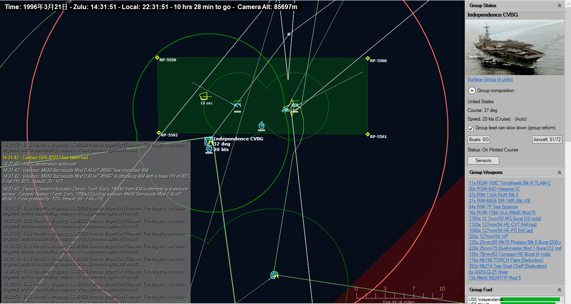The width and height of the screenshot is (571, 304).
Task: Open Mk186 TORCH Flare Seduction link
Action: (506, 260)
